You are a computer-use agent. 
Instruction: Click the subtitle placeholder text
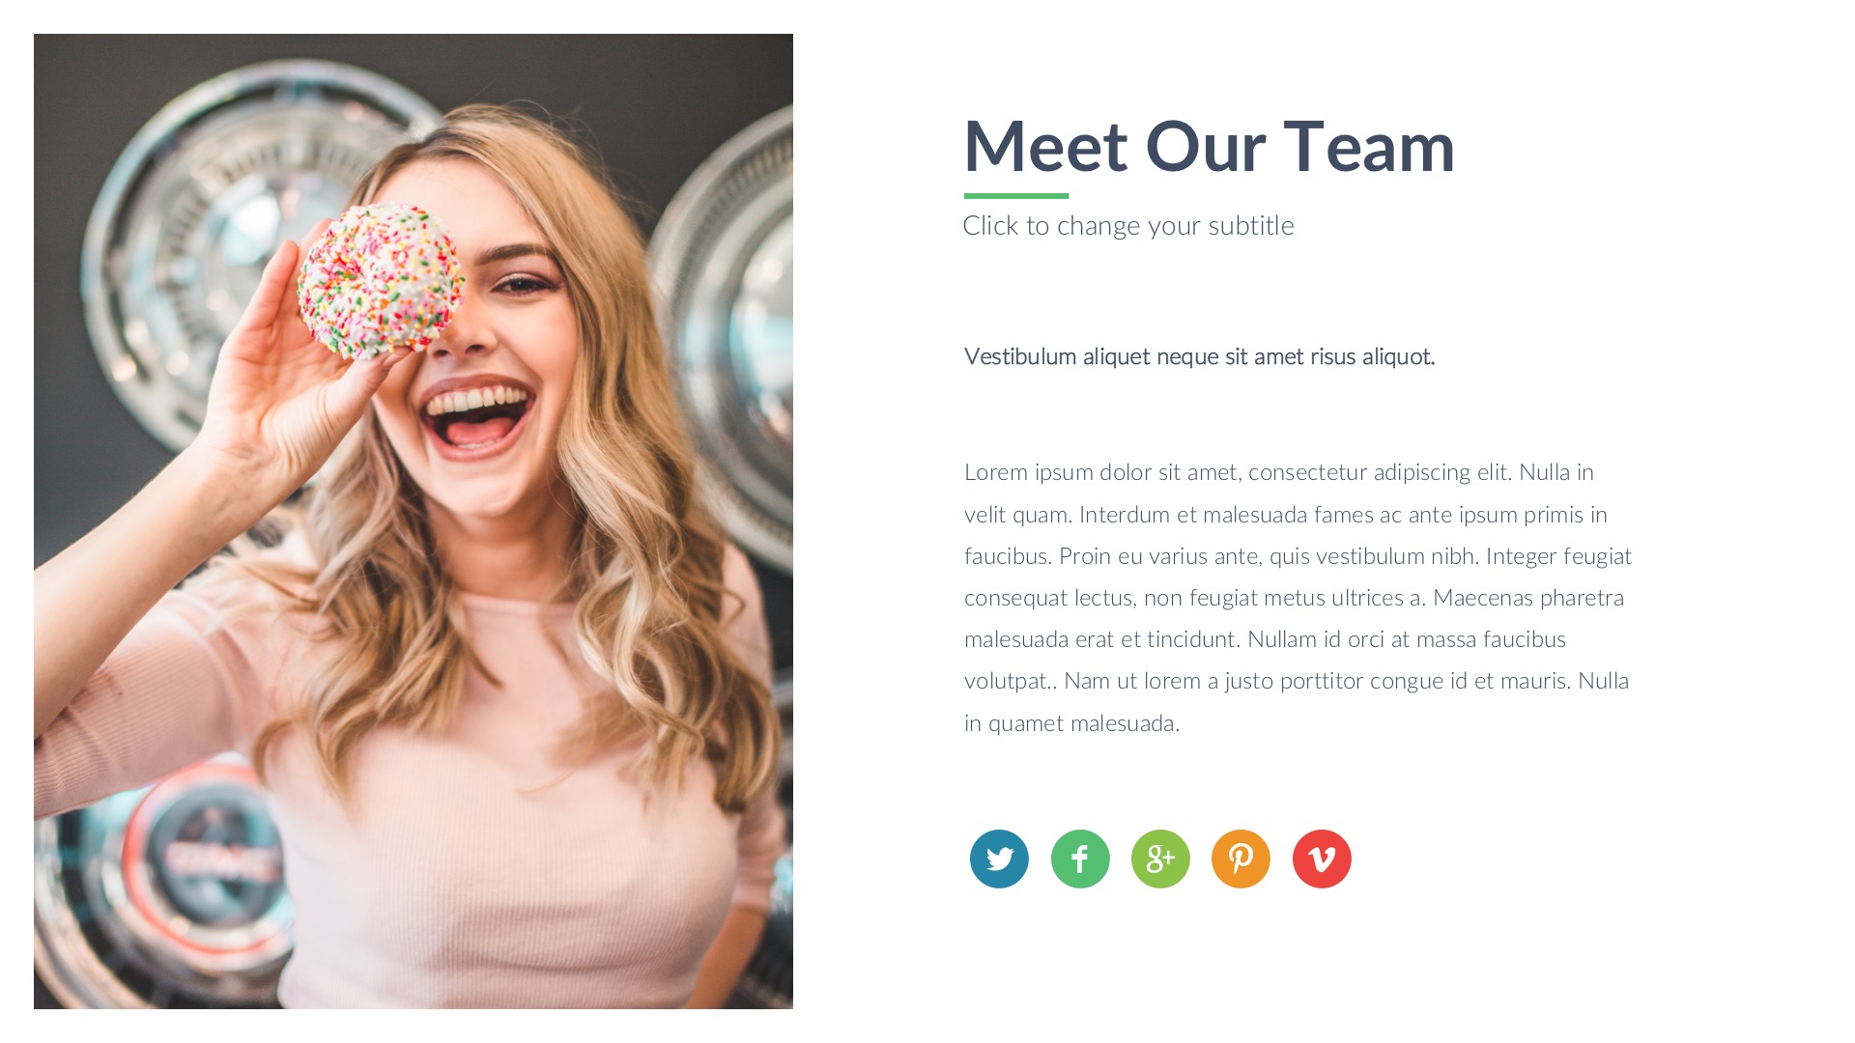(x=1127, y=226)
